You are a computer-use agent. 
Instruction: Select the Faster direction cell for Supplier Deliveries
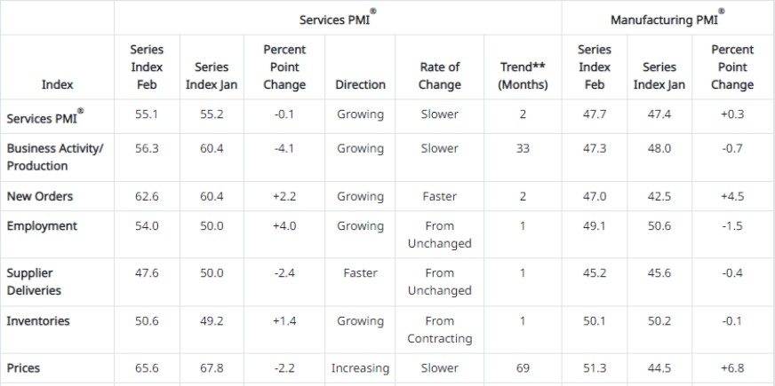click(360, 273)
